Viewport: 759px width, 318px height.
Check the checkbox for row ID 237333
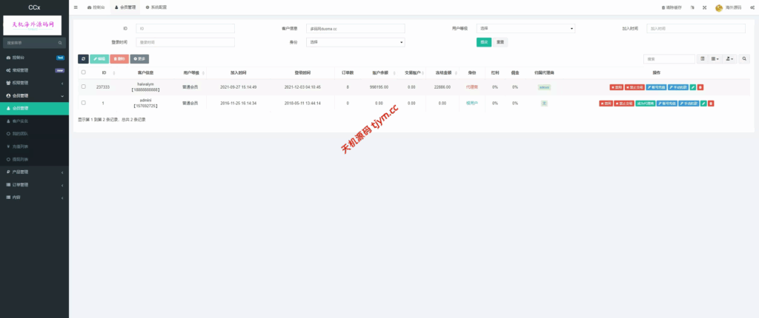(83, 87)
